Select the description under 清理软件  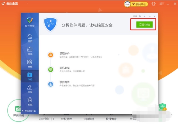click(x=81, y=57)
